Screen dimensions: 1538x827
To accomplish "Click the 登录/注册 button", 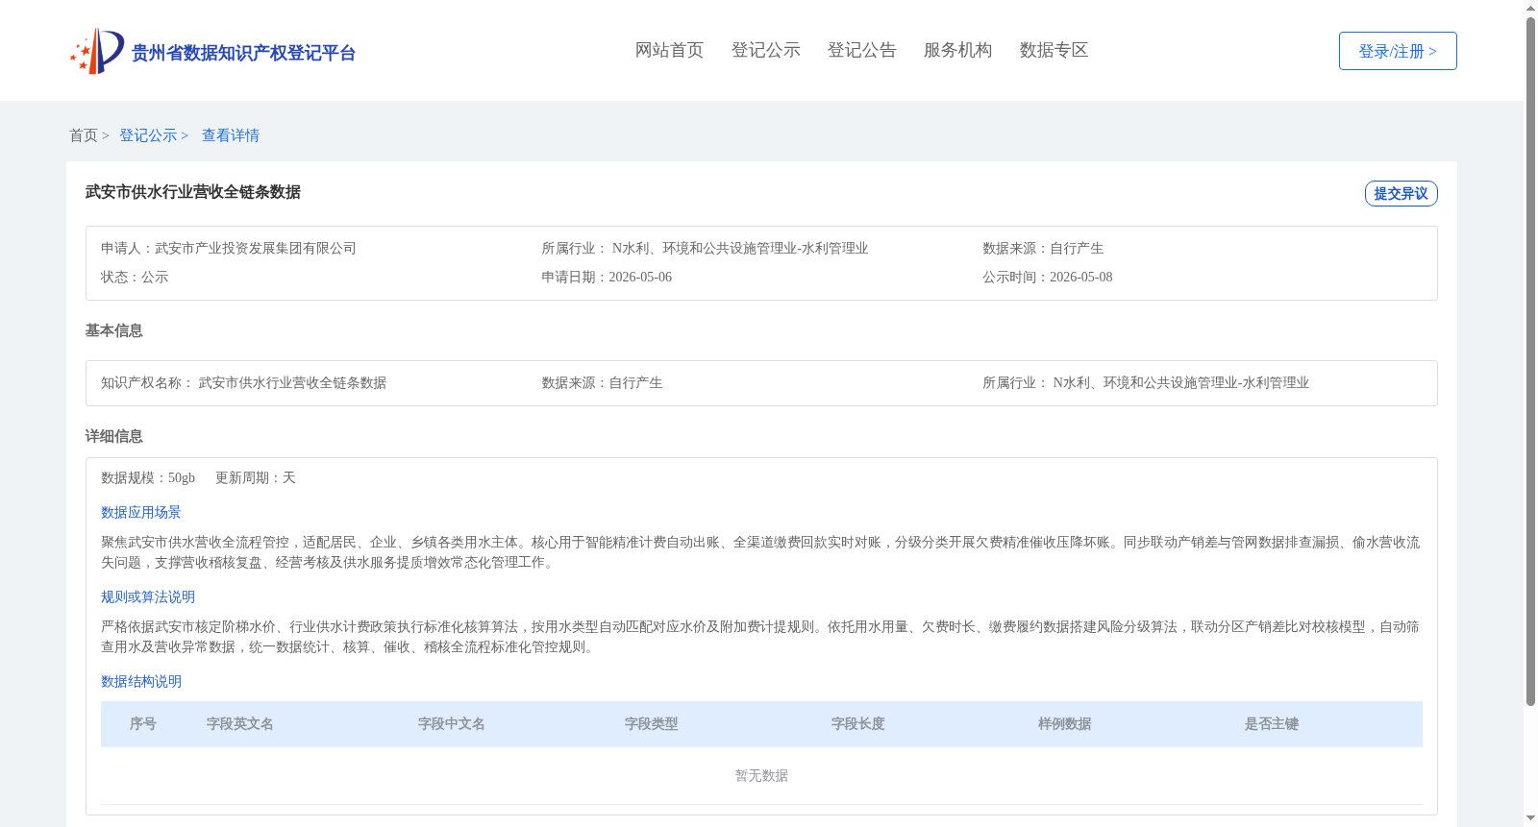I will point(1398,51).
